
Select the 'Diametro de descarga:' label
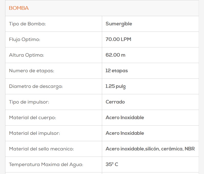(x=36, y=86)
